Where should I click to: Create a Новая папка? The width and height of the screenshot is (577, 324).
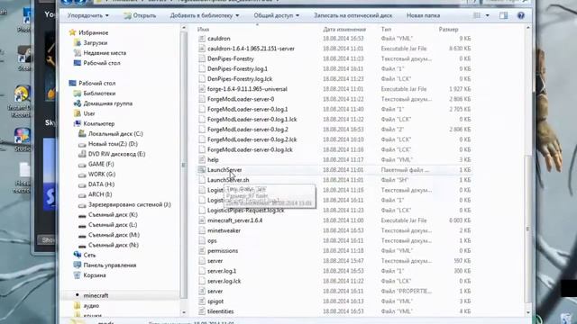[423, 15]
